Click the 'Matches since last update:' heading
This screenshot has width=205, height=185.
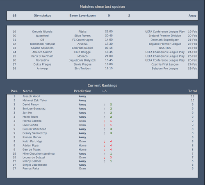click(x=102, y=7)
